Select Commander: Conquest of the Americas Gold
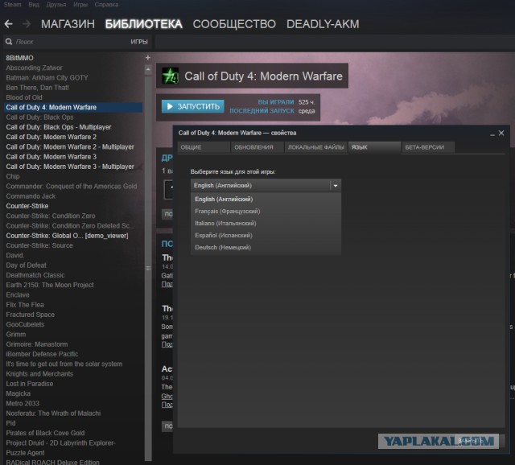Viewport: 515px width, 465px height. [x=72, y=186]
